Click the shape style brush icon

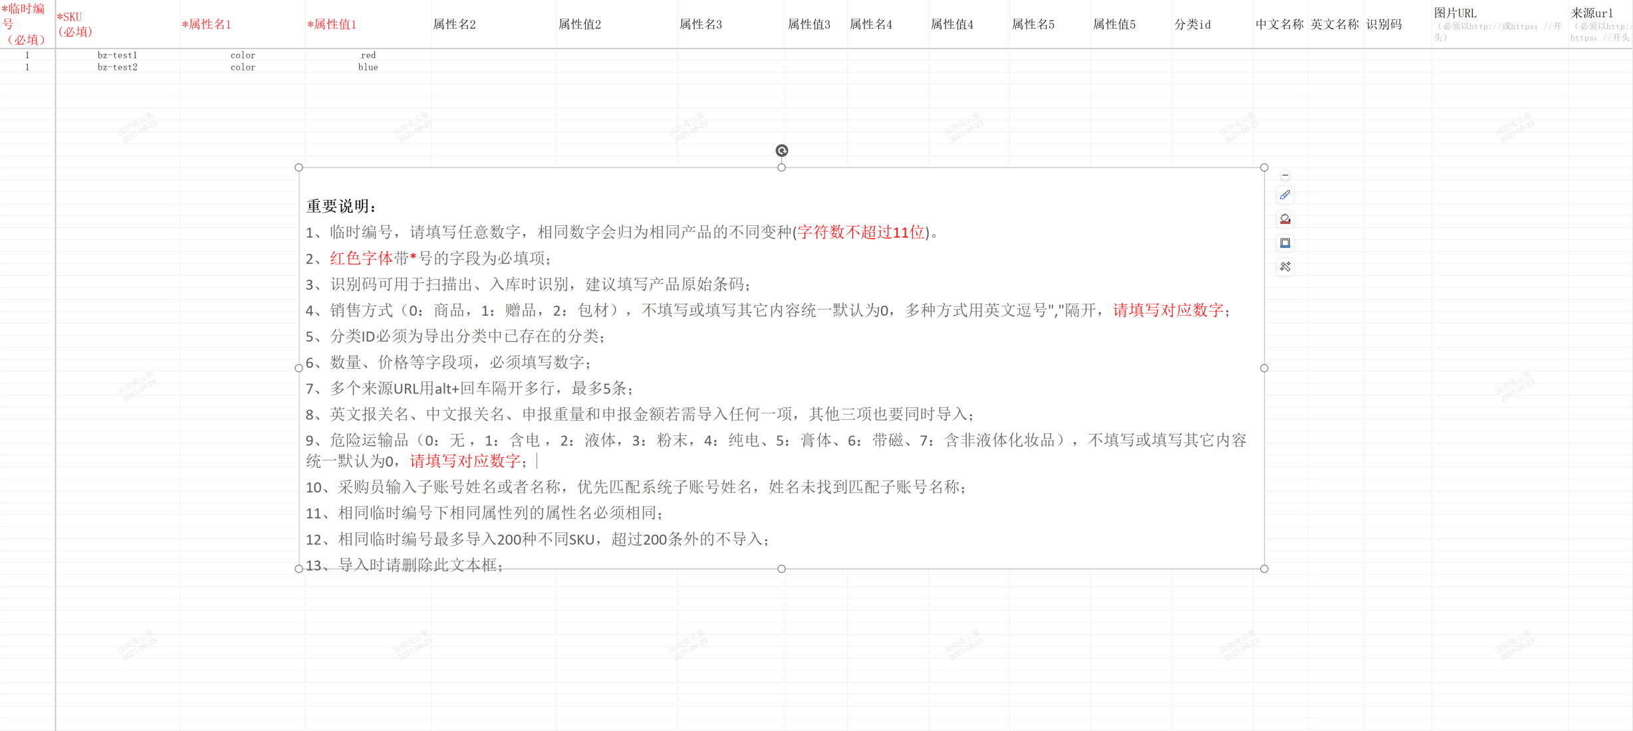[x=1285, y=195]
